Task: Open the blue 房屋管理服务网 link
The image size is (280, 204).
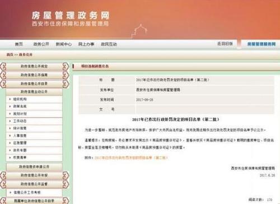Action: pos(262,44)
